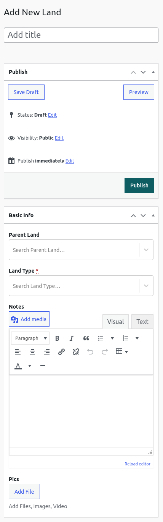
Task: Click Add File under Pics
Action: click(x=24, y=492)
